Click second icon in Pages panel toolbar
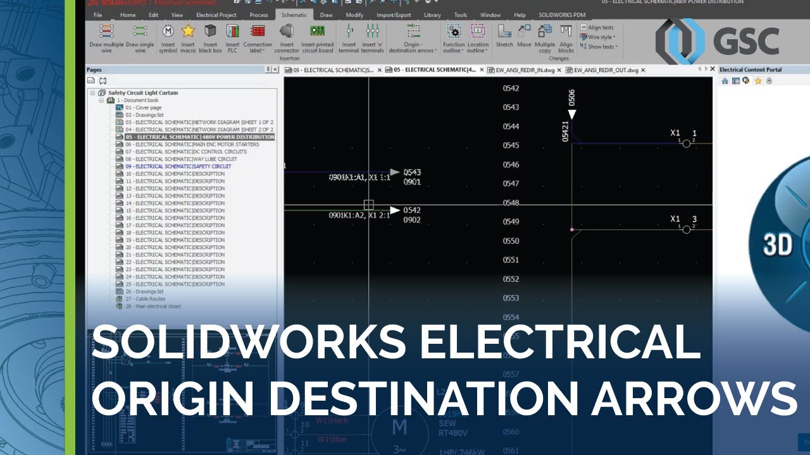810x455 pixels. [x=103, y=81]
